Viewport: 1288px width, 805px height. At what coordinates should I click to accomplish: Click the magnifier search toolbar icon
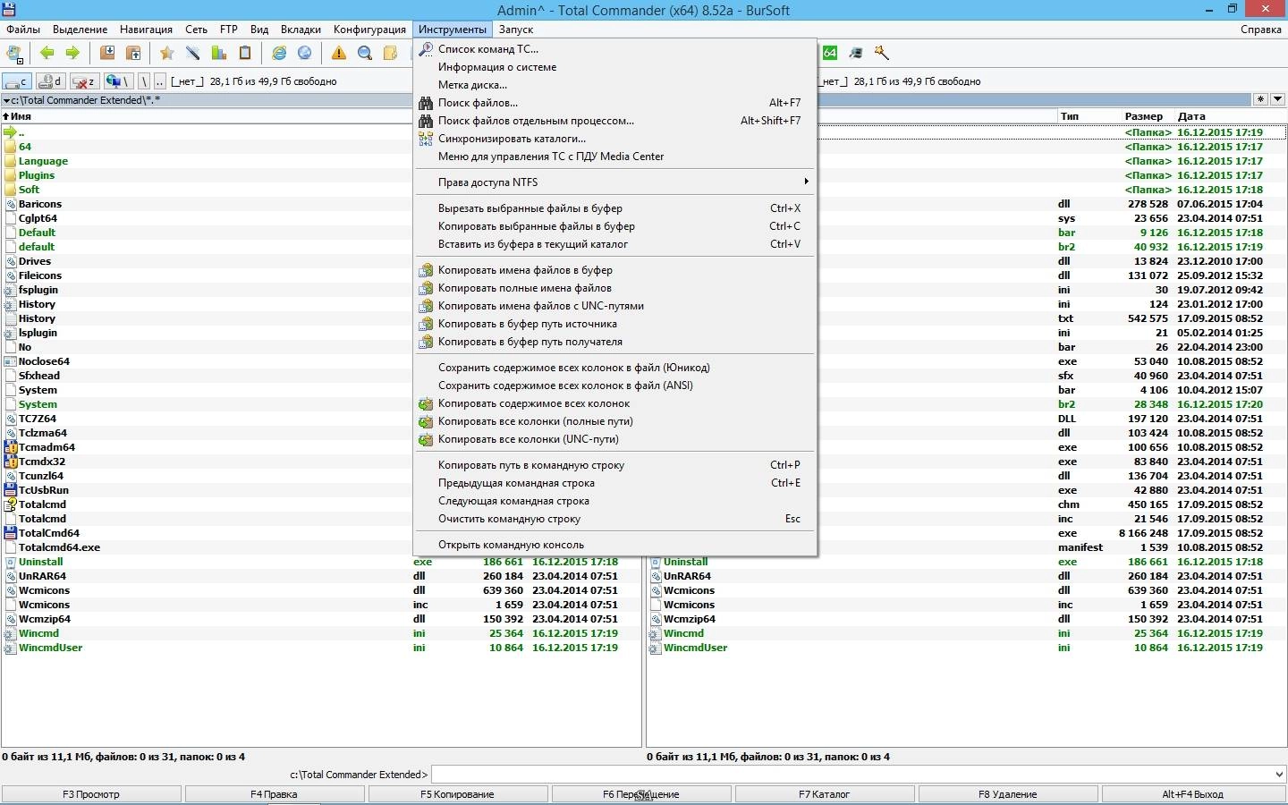(x=365, y=53)
